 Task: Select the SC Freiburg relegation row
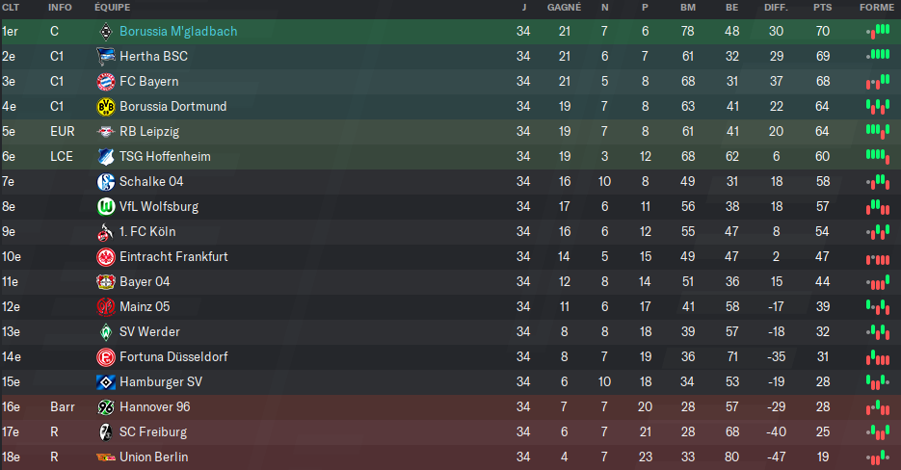point(451,432)
